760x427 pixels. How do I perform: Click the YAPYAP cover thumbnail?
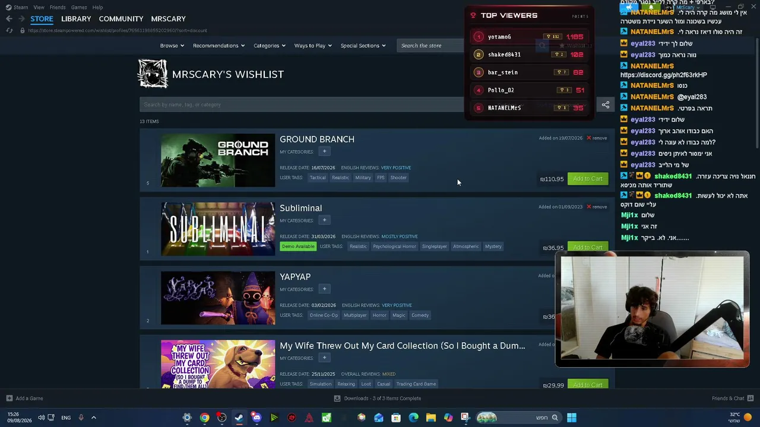pos(218,298)
